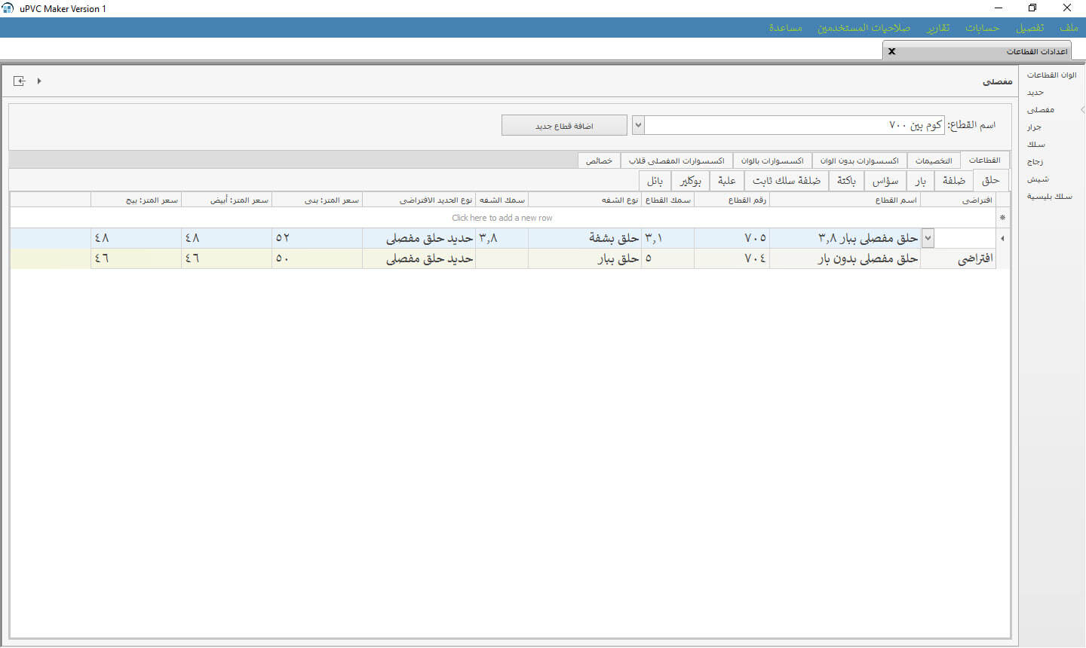Click the small arrow beside the exit icon
This screenshot has width=1086, height=648.
pos(39,81)
